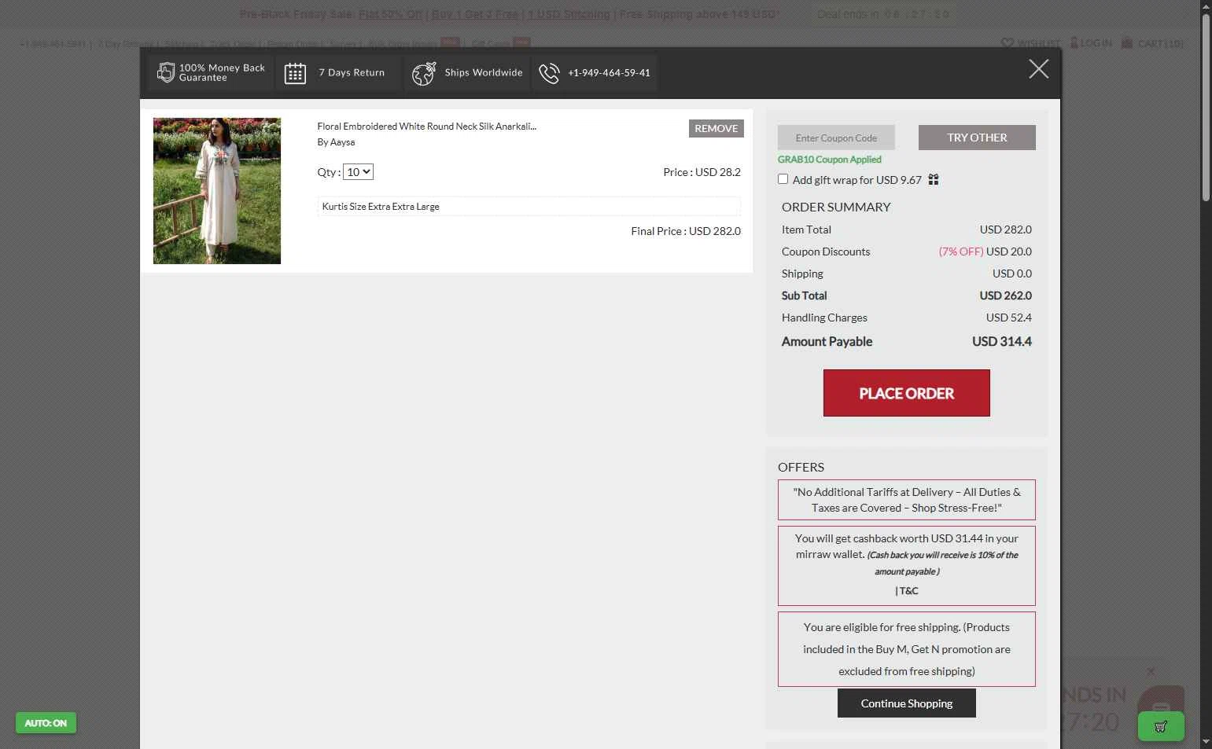Click the No Additional Tariffs offer box
Viewport: 1212px width, 749px height.
pos(906,500)
